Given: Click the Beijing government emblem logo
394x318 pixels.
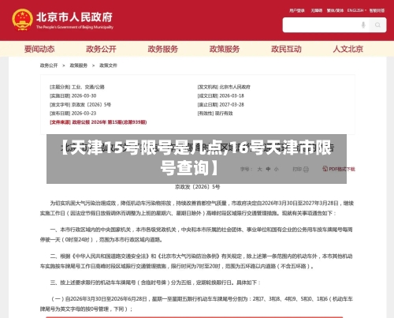Looking at the screenshot, I should 22,20.
